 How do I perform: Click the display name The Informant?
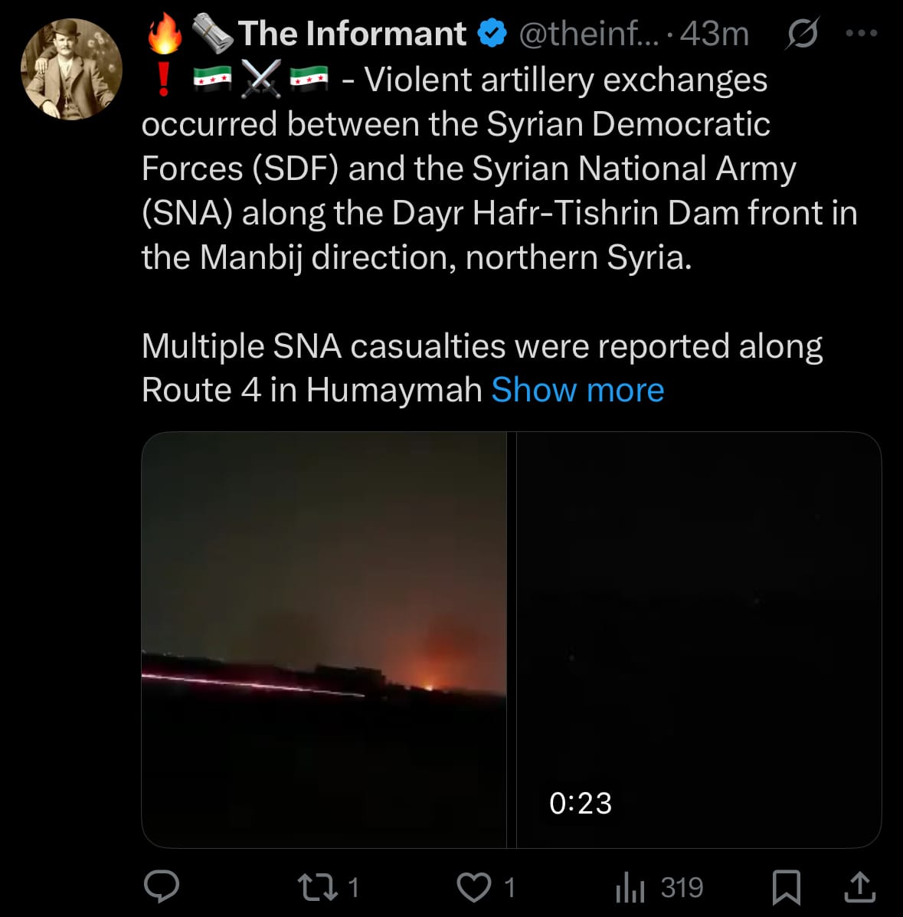[x=352, y=34]
